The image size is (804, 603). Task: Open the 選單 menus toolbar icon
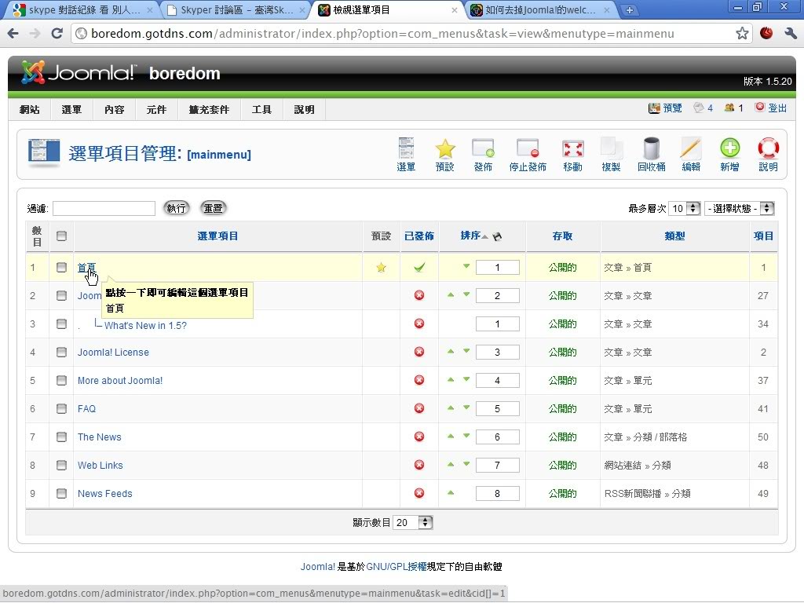(406, 155)
